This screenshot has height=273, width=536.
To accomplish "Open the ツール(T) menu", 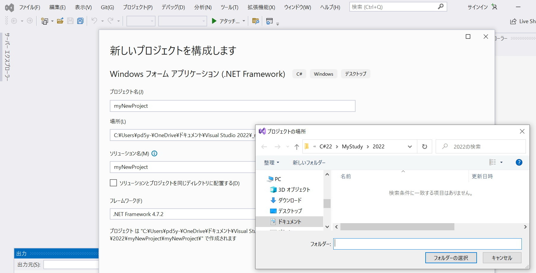I will click(x=229, y=7).
